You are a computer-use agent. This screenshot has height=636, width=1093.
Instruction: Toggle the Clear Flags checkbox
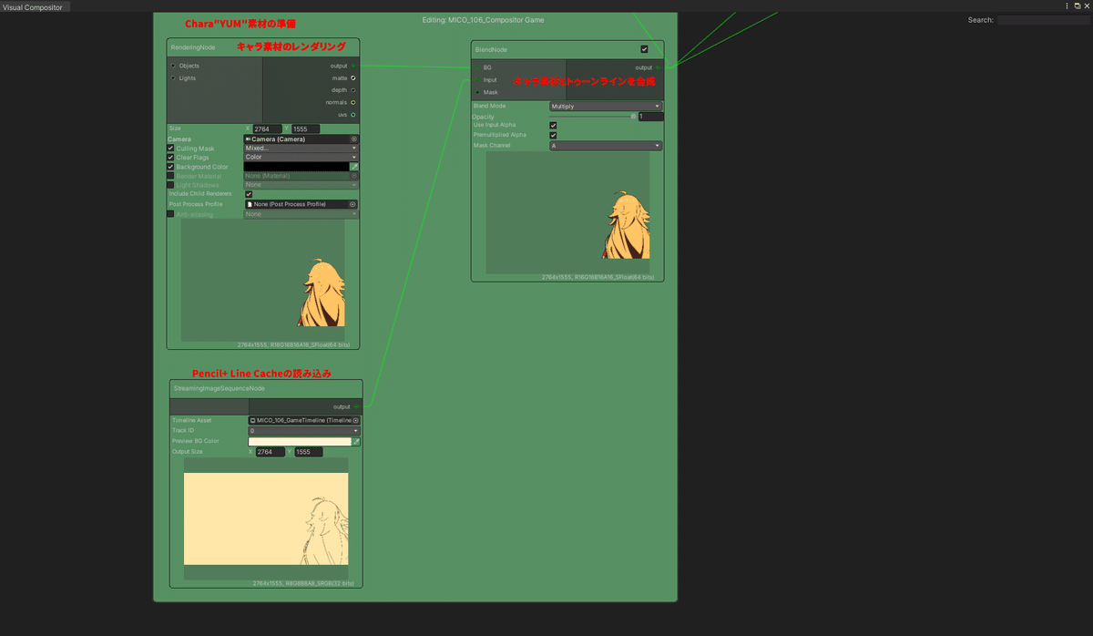170,158
